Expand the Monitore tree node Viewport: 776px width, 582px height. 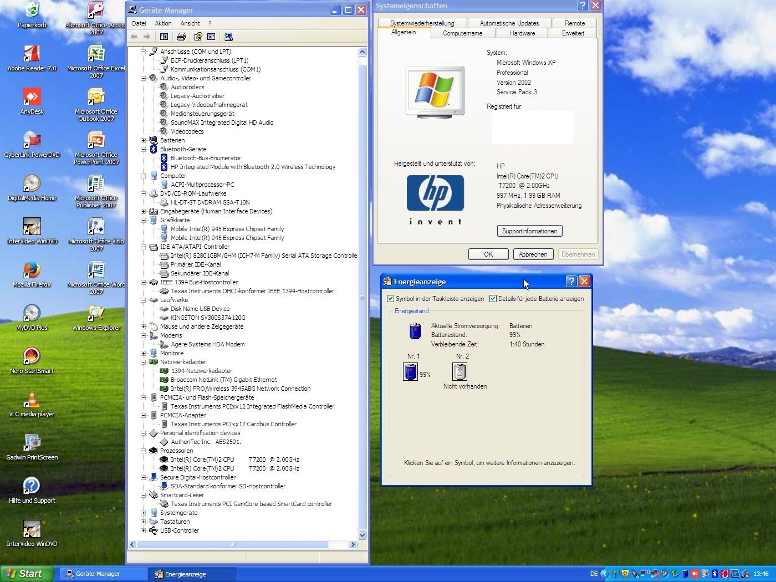pyautogui.click(x=143, y=353)
